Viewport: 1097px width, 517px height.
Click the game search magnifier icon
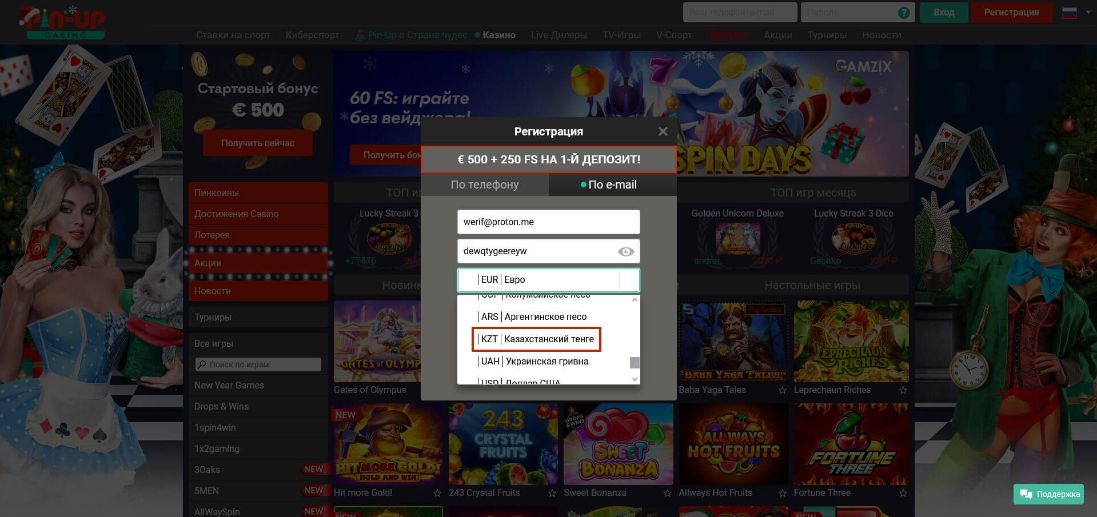(x=201, y=364)
